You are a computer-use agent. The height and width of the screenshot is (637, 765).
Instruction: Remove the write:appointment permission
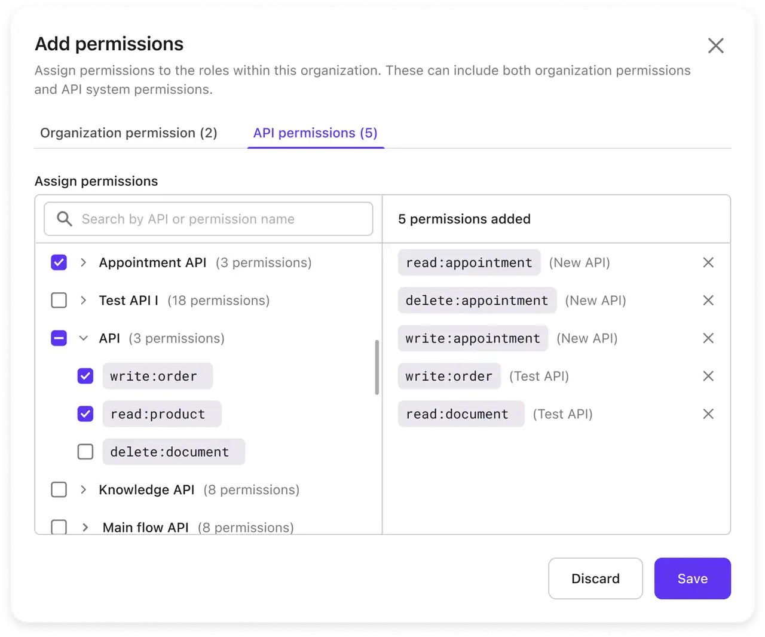point(708,338)
